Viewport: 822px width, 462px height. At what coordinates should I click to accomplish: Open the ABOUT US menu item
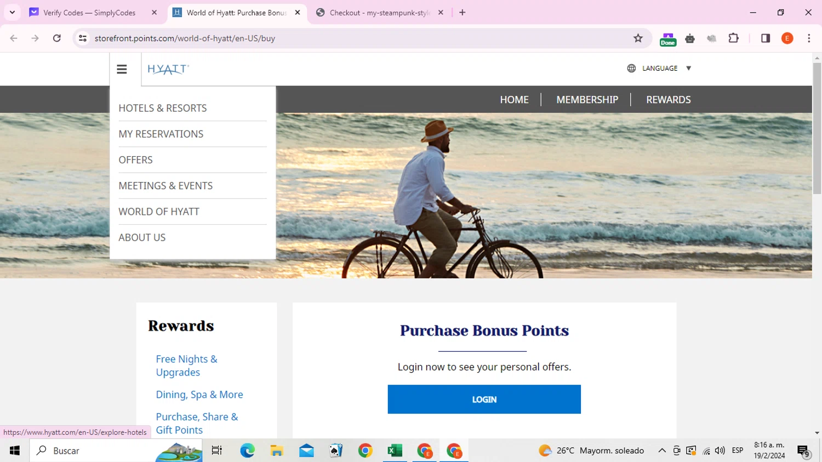tap(142, 237)
